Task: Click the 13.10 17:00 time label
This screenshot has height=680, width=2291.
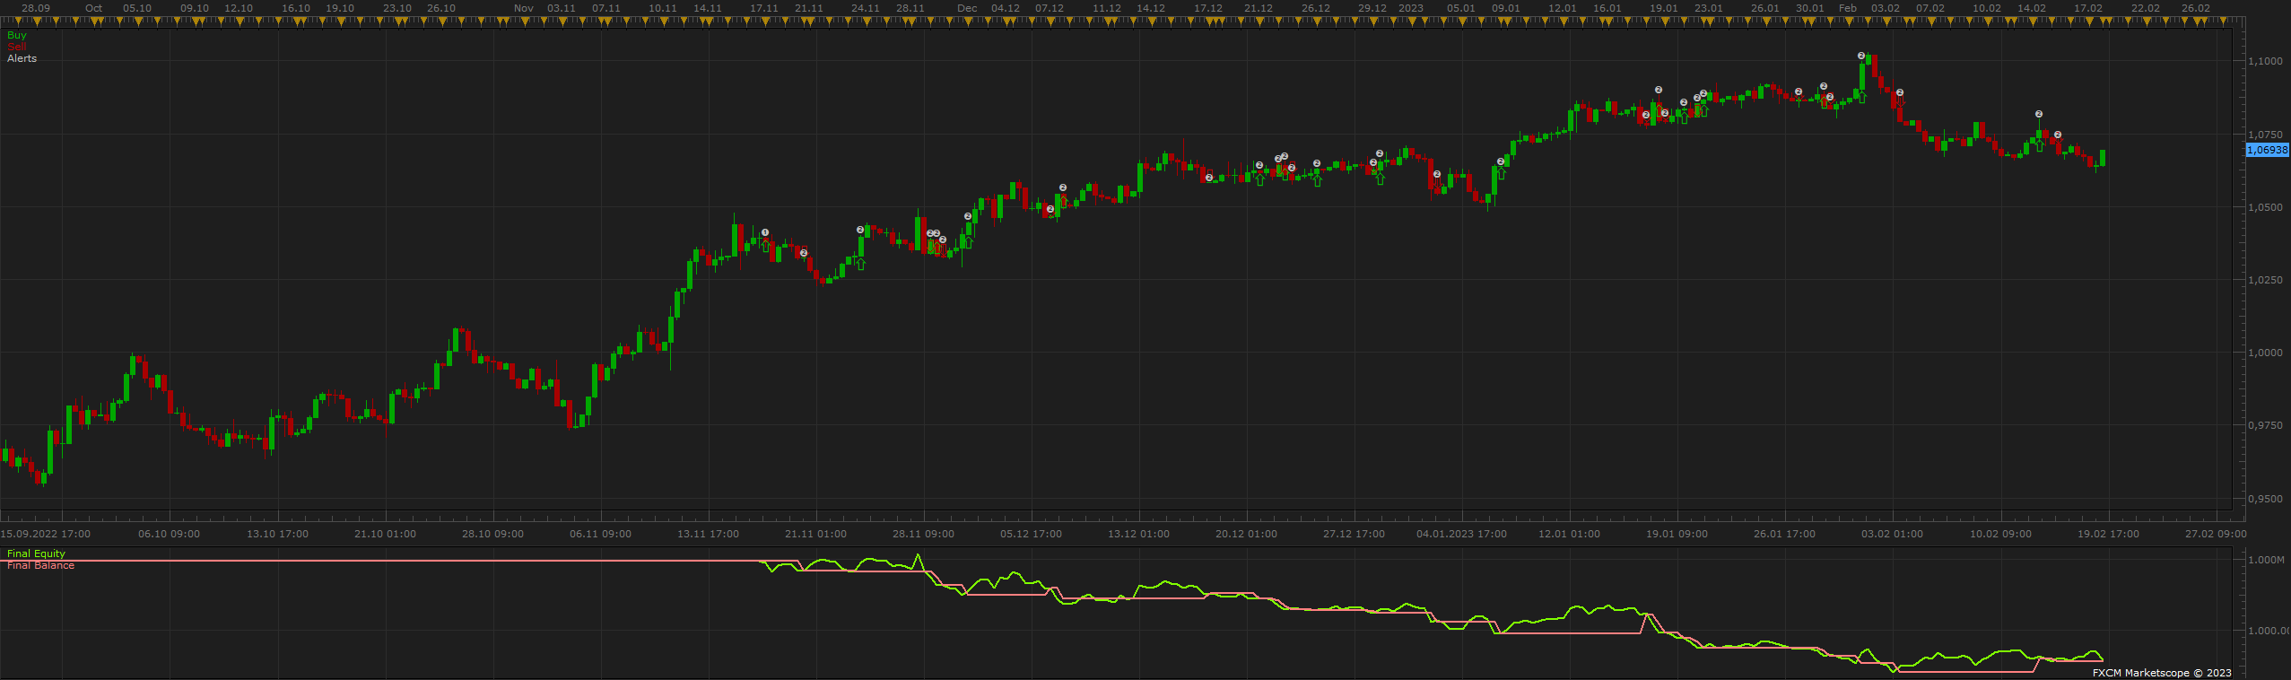Action: (277, 534)
